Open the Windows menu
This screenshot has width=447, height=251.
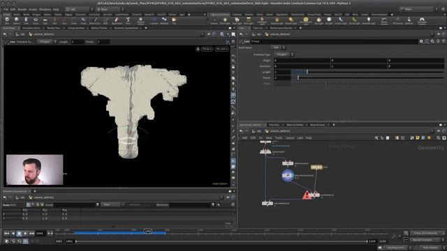coord(45,9)
